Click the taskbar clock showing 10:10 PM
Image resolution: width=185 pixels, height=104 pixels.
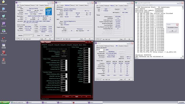(x=181, y=102)
